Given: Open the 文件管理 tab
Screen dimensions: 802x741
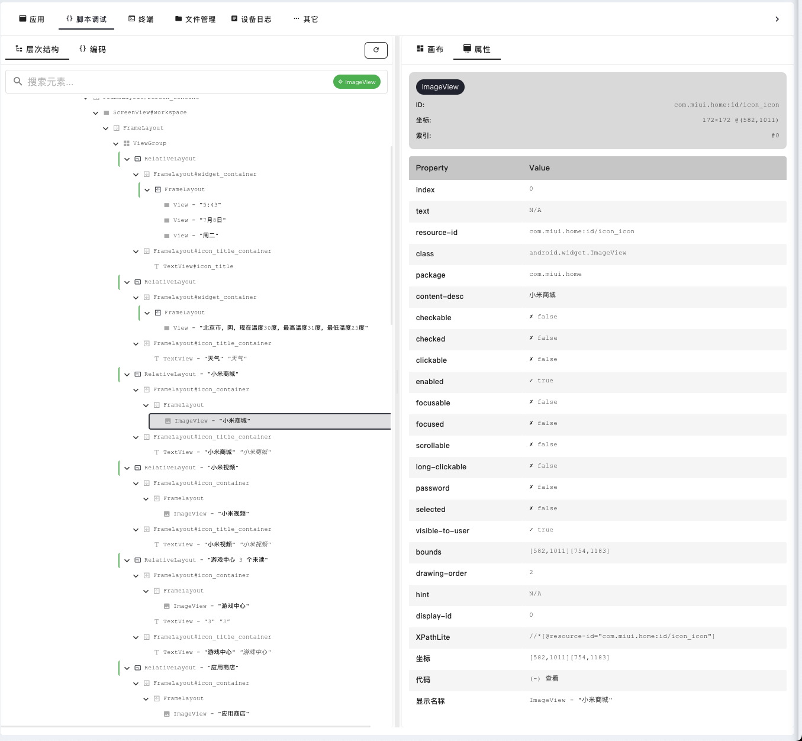Looking at the screenshot, I should 195,19.
